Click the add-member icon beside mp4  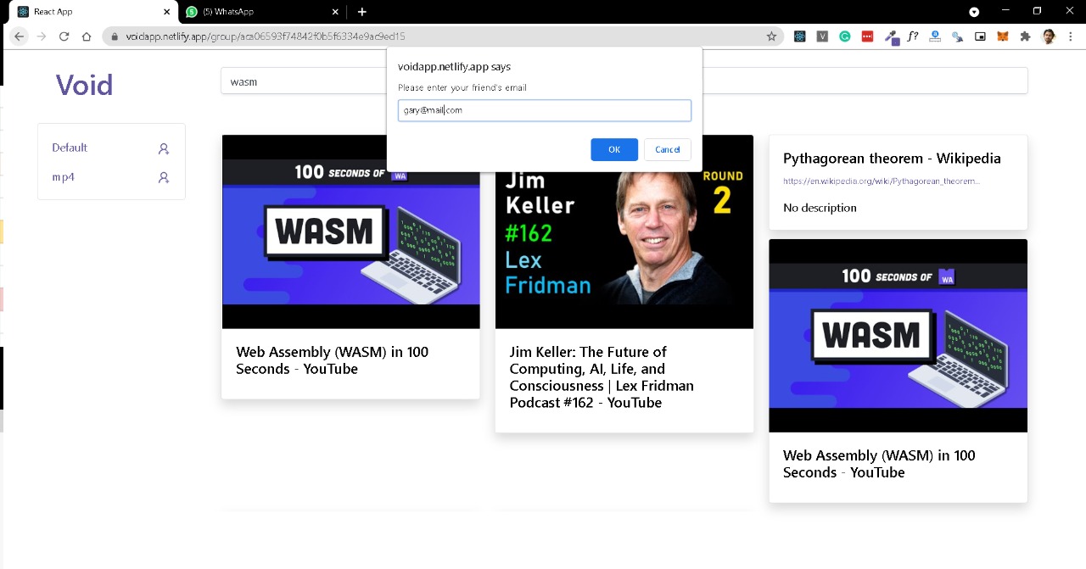coord(164,177)
